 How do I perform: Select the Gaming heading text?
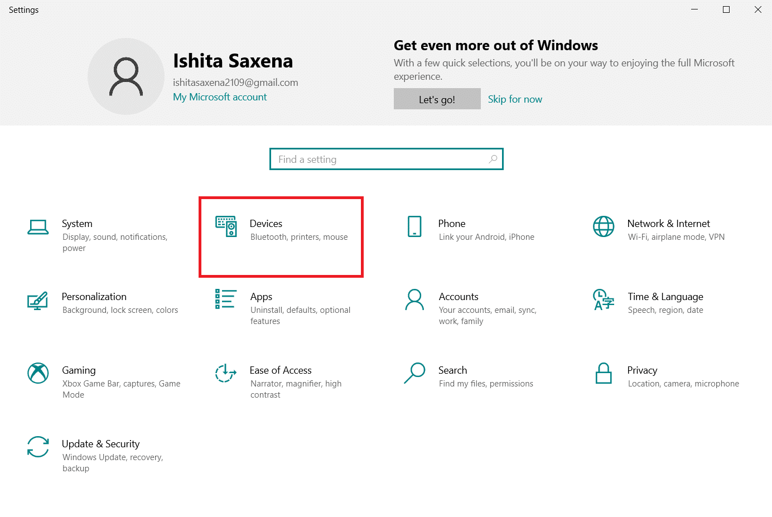79,370
